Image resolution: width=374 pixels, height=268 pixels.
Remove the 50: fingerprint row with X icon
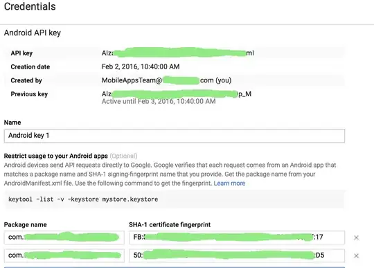356,256
